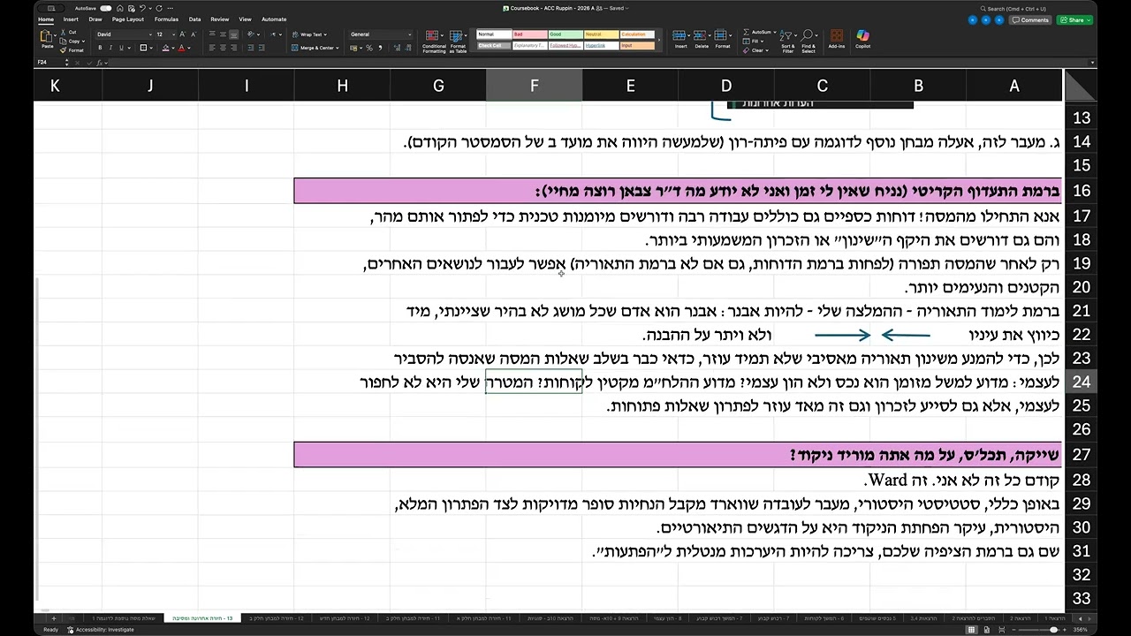Open the View tab
The width and height of the screenshot is (1131, 636).
[x=245, y=19]
